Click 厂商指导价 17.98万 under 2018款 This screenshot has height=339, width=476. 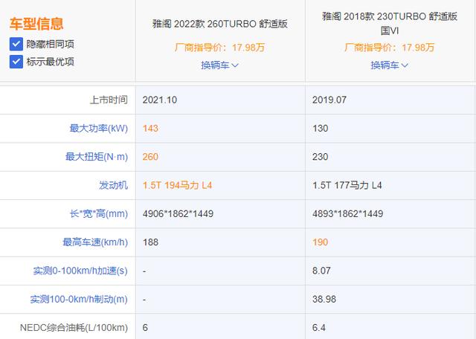coord(390,48)
